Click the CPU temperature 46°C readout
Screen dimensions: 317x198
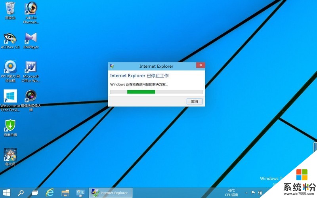point(231,193)
